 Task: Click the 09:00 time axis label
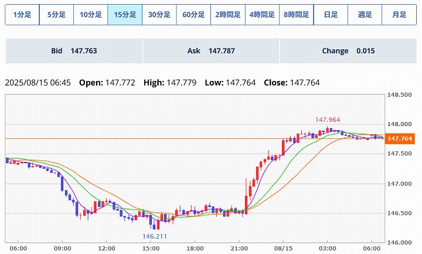[62, 249]
